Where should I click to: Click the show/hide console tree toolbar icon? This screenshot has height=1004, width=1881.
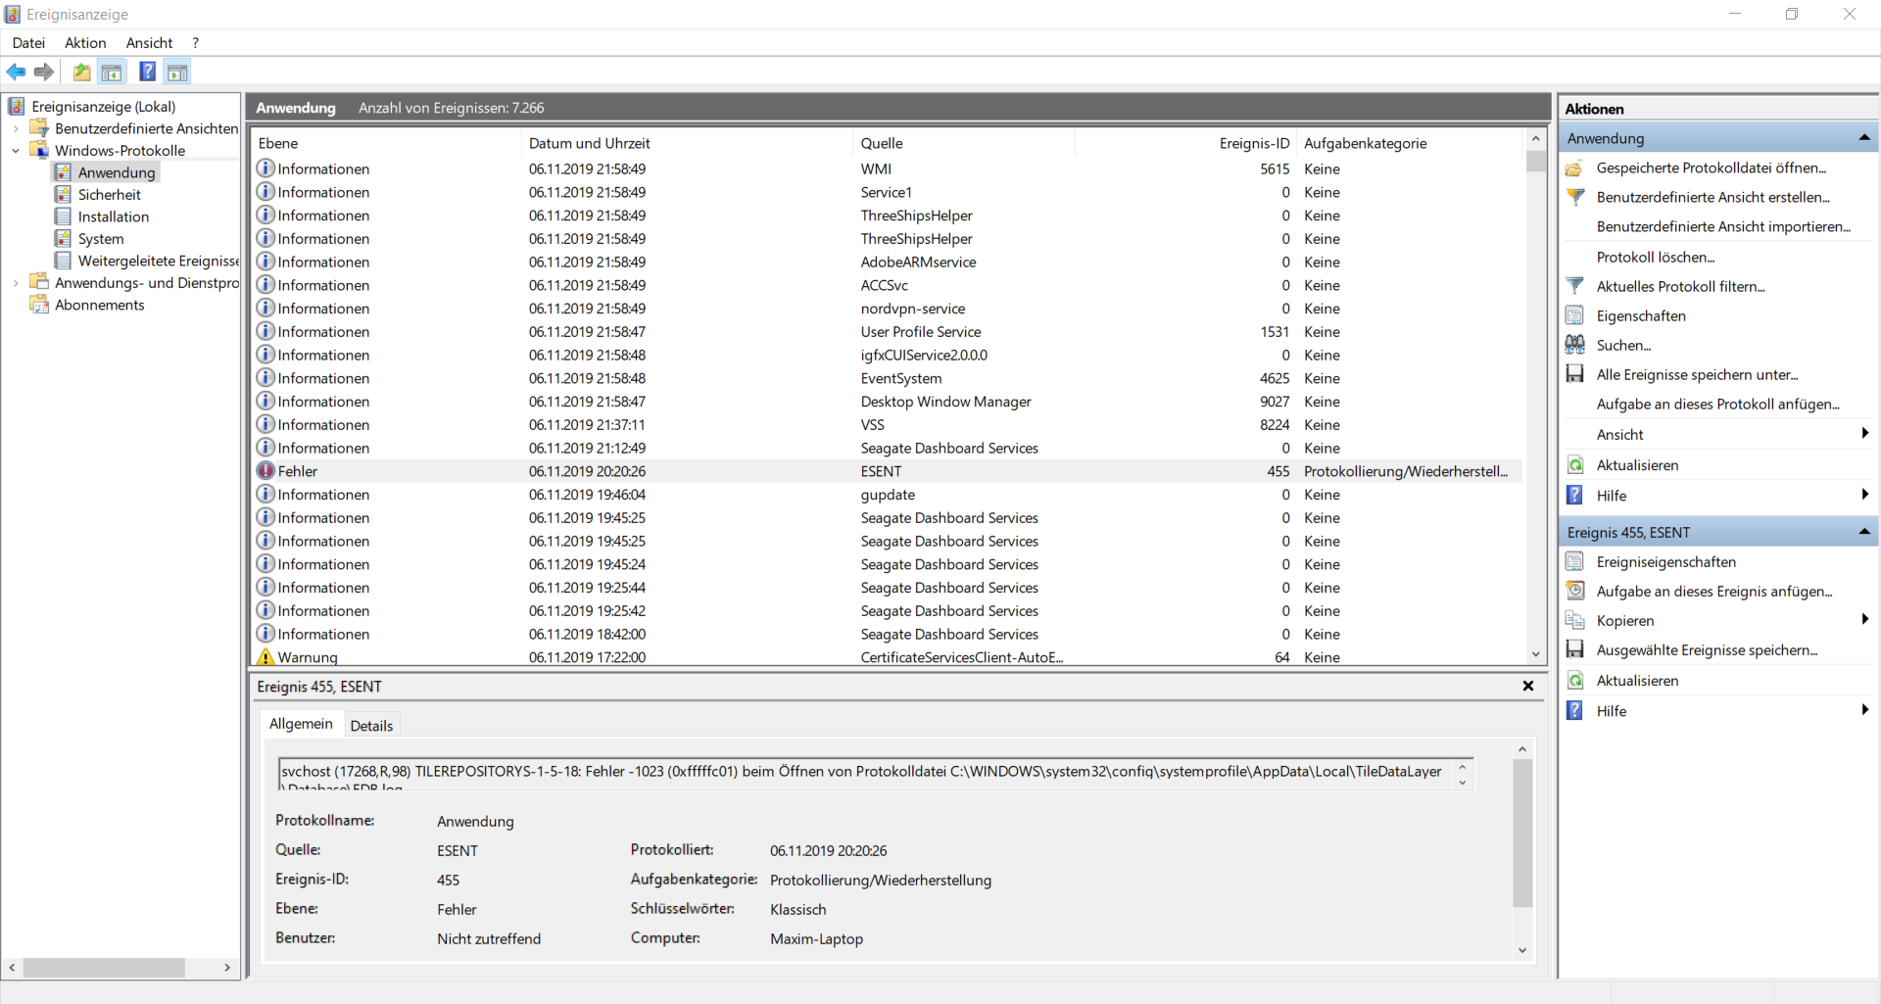(112, 72)
